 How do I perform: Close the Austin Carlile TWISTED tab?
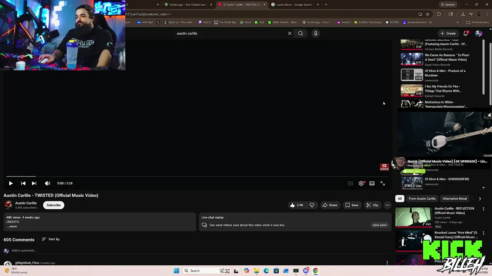[264, 5]
